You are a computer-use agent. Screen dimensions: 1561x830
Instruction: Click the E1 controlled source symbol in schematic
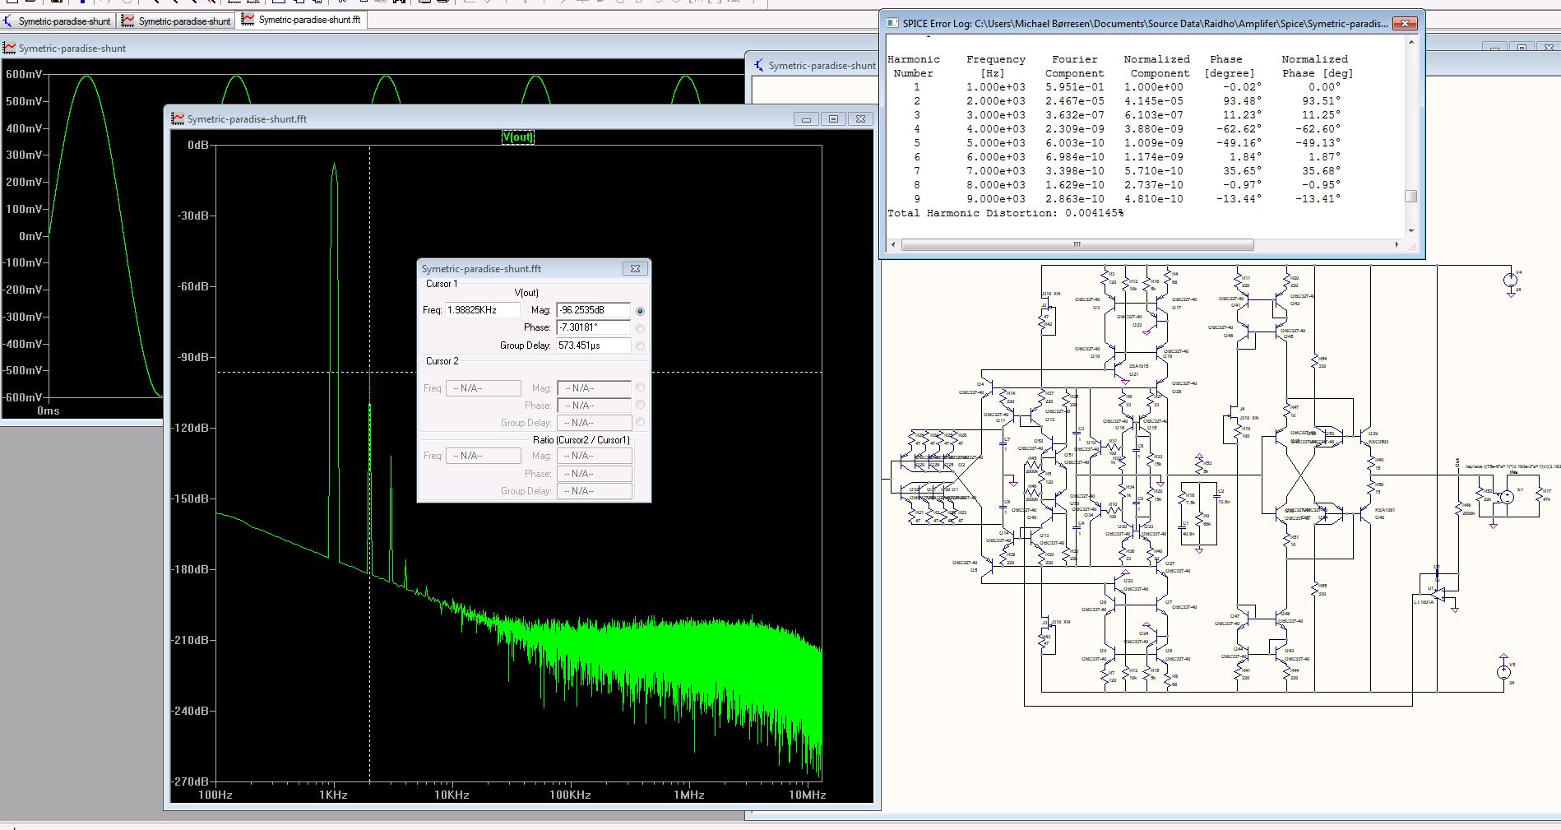(x=1507, y=497)
